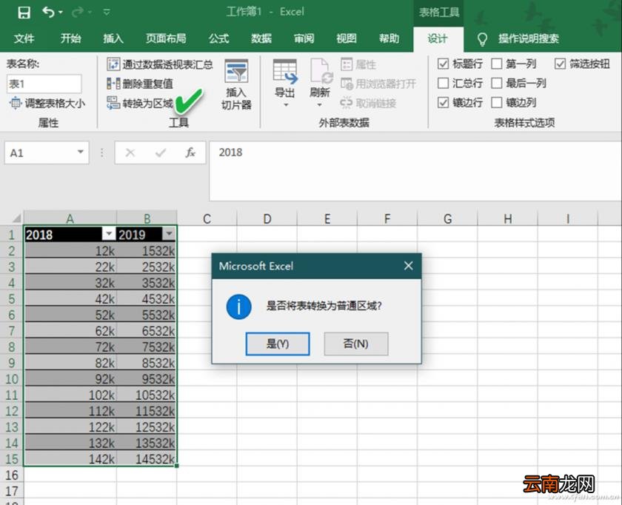Enable the 第一列 first column checkbox
This screenshot has height=505, width=622.
click(497, 64)
